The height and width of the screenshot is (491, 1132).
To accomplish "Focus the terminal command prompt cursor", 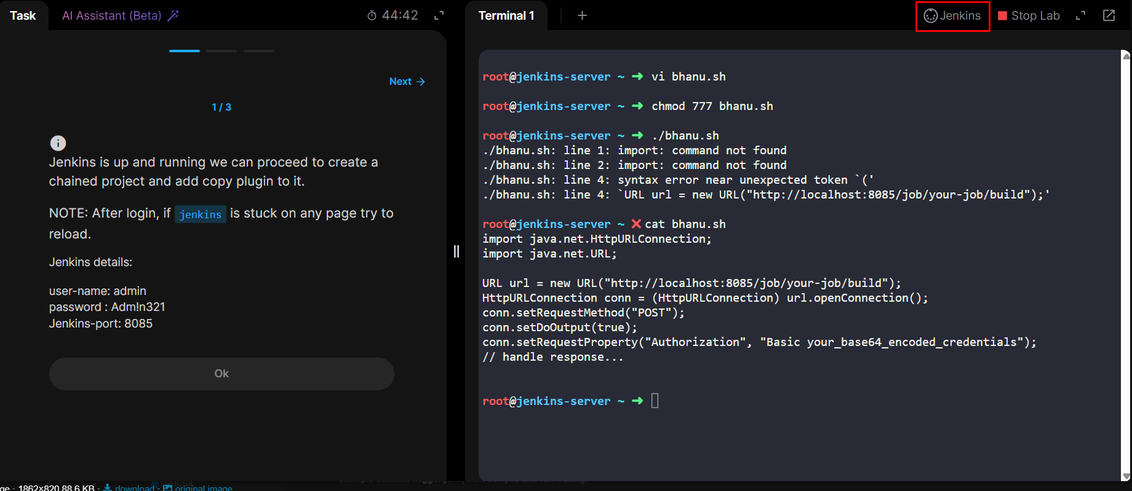I will 655,401.
